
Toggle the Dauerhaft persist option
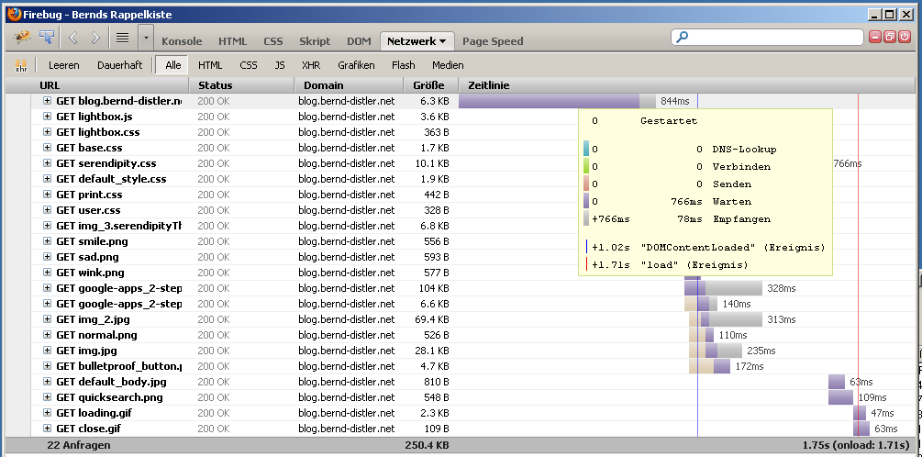coord(119,65)
